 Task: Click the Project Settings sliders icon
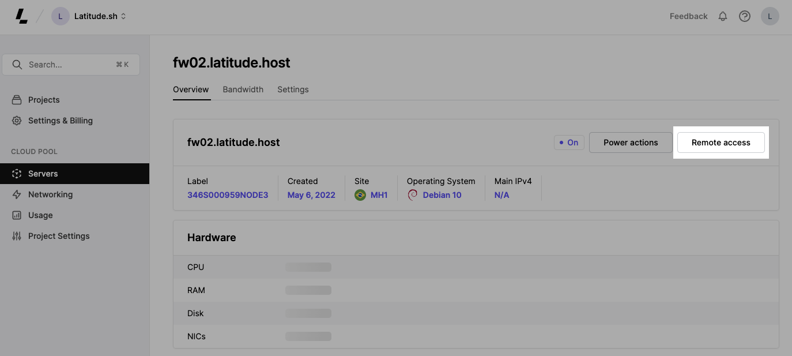17,236
